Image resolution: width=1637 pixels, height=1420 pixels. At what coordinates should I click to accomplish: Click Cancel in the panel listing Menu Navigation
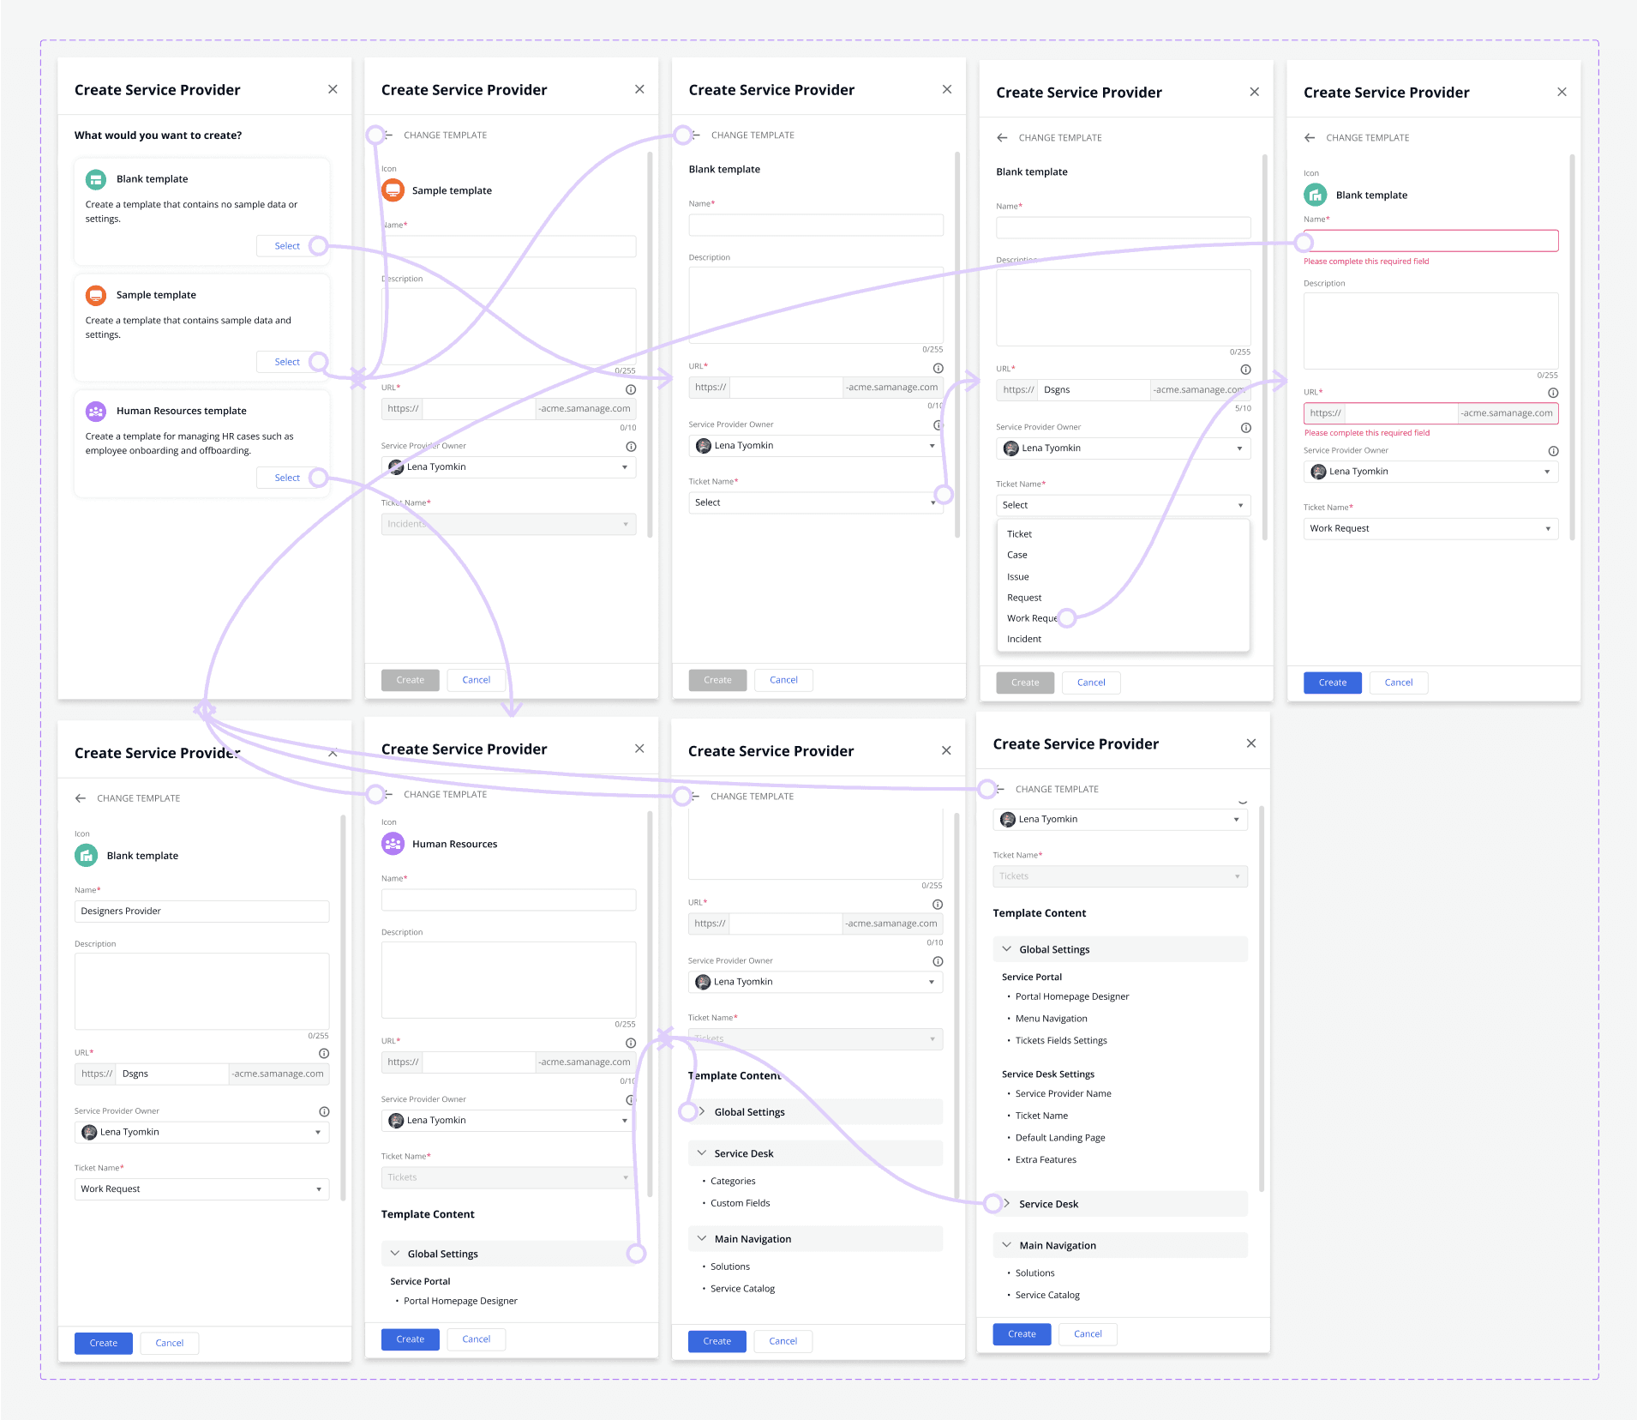pos(1088,1334)
